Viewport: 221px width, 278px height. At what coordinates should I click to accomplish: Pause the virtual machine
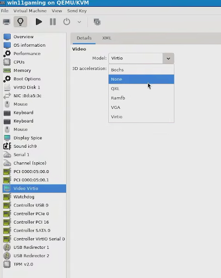pos(53,22)
